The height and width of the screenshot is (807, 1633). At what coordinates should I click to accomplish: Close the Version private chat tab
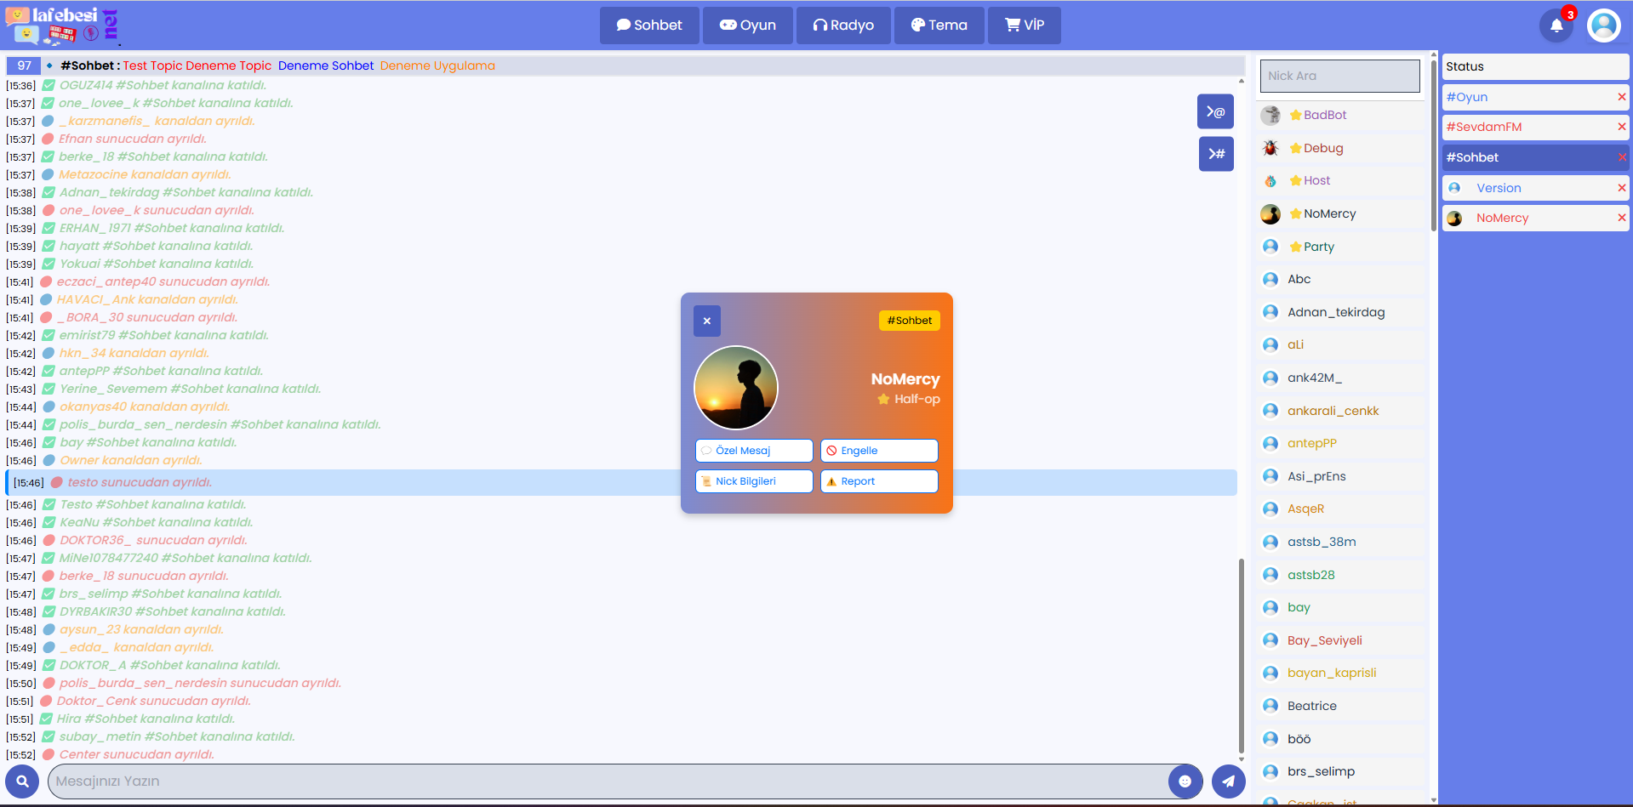tap(1621, 188)
